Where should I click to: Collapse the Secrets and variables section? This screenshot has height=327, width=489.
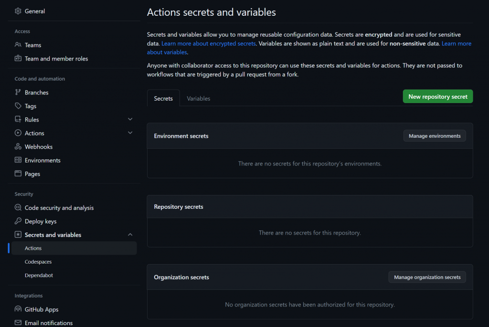[x=130, y=235]
